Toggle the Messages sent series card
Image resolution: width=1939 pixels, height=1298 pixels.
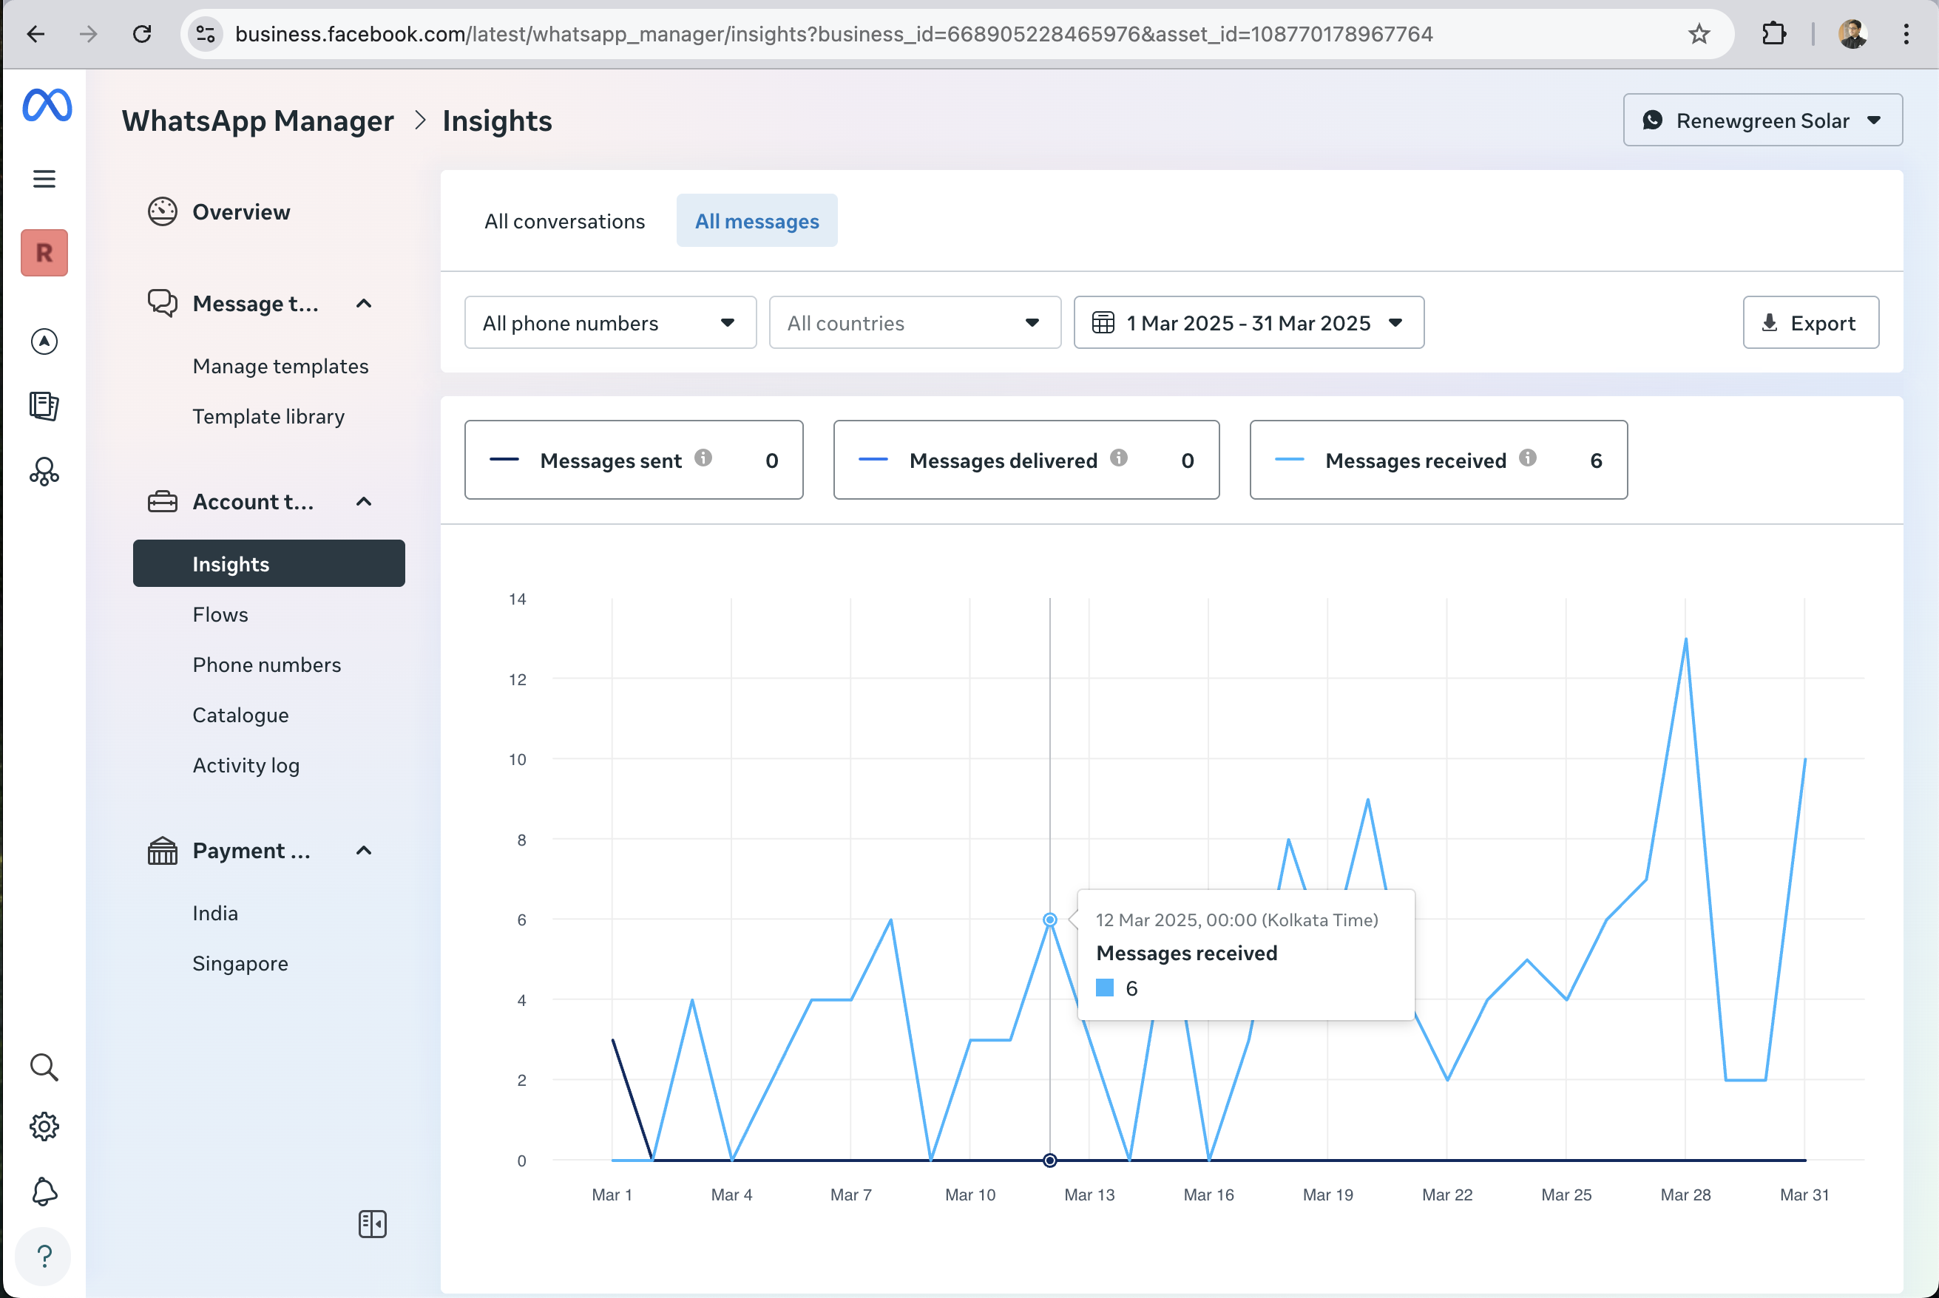[633, 460]
